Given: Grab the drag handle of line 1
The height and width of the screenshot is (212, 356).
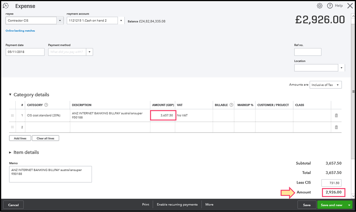Looking at the screenshot, I should click(x=12, y=115).
